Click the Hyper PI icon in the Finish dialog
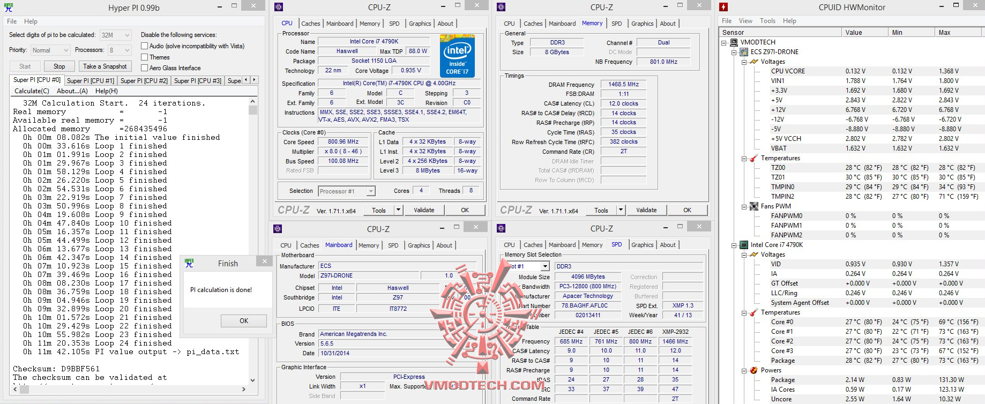Viewport: 985px width, 404px height. pyautogui.click(x=189, y=263)
